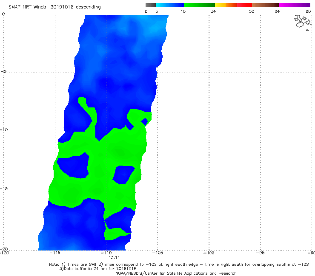Click the color bar label '18'
Image resolution: width=315 pixels, height=276 pixels.
pyautogui.click(x=183, y=11)
